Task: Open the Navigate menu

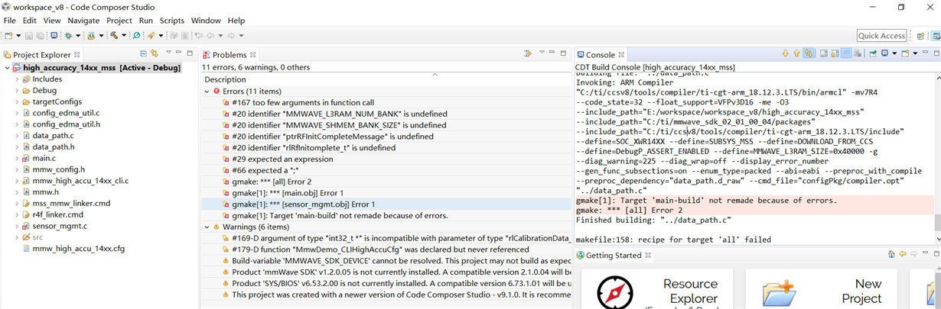Action: [x=83, y=21]
